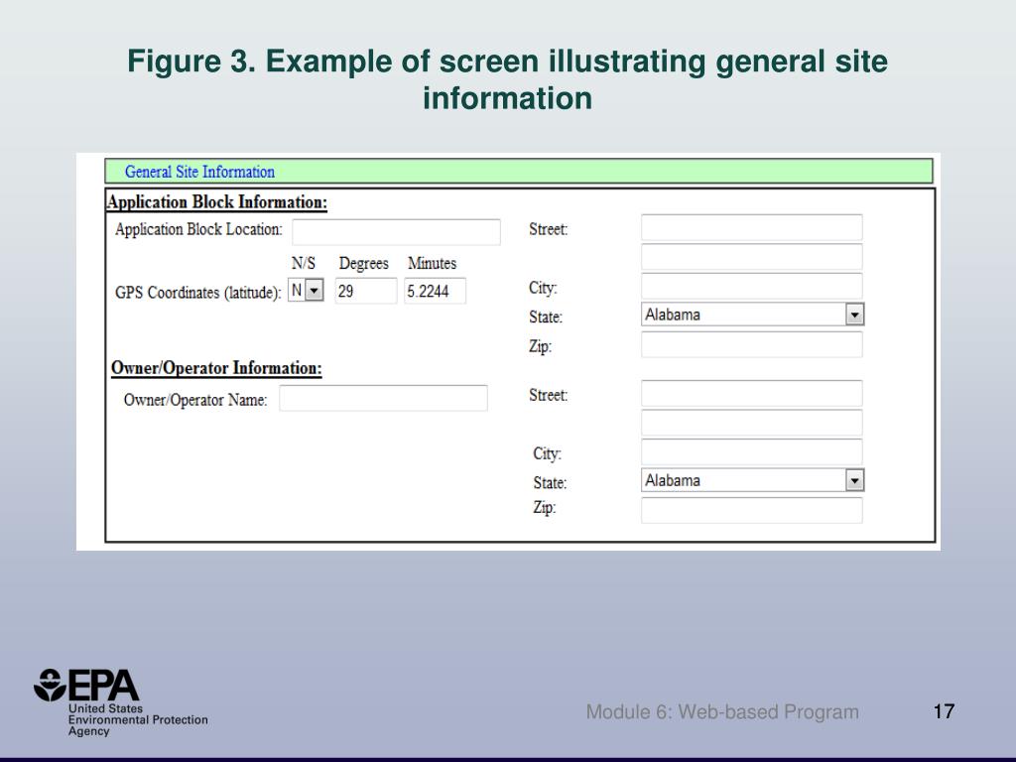Open Owner/Operator State dropdown showing Alabama
Image resolution: width=1016 pixels, height=762 pixels.
coord(752,480)
